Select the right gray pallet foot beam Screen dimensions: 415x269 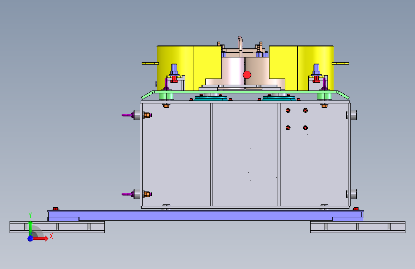(x=358, y=227)
